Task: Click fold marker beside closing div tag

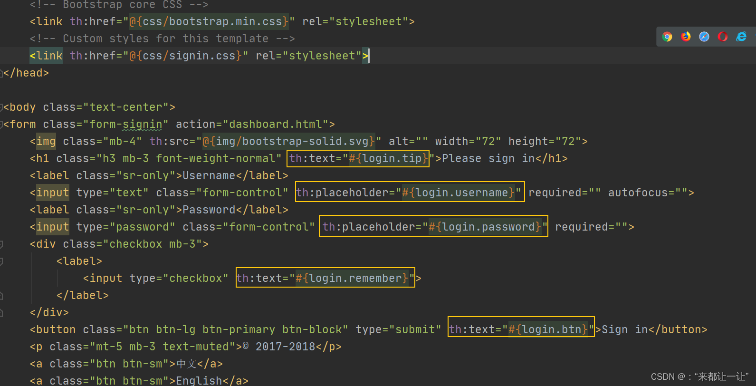Action: (1, 313)
